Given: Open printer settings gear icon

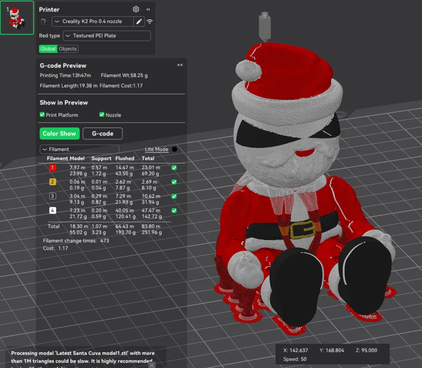Looking at the screenshot, I should (136, 9).
